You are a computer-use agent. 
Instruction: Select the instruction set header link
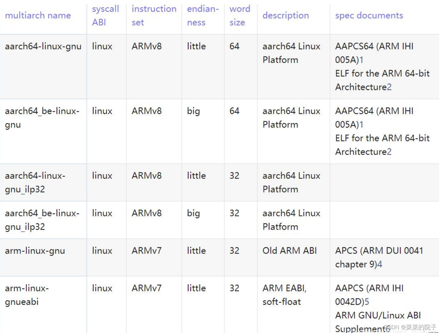[153, 15]
